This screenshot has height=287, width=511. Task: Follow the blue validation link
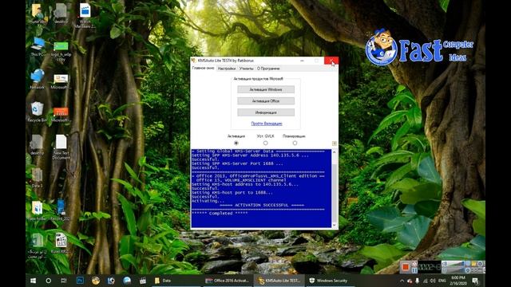266,124
